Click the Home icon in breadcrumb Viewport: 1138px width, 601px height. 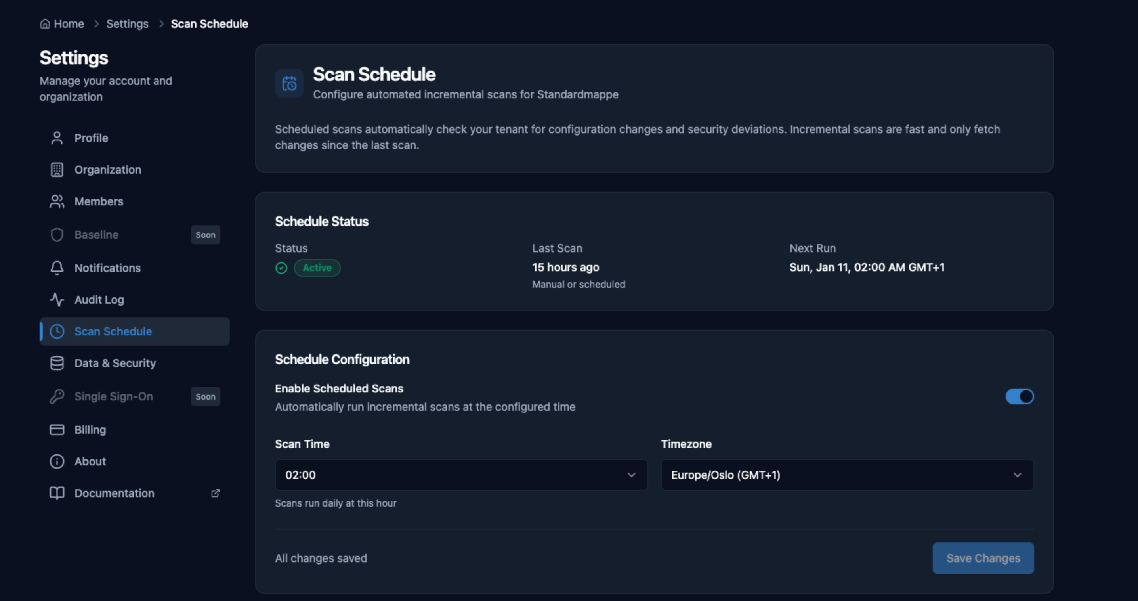[x=45, y=24]
